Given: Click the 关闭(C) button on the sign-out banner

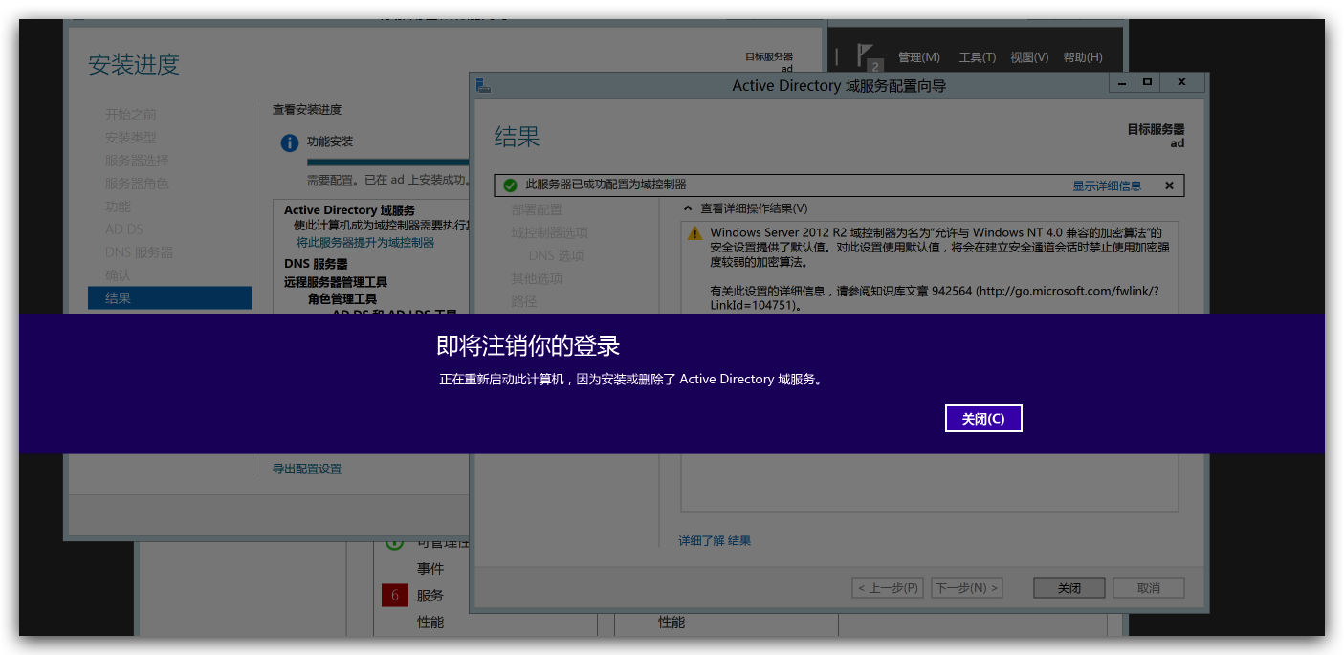Looking at the screenshot, I should [x=983, y=419].
